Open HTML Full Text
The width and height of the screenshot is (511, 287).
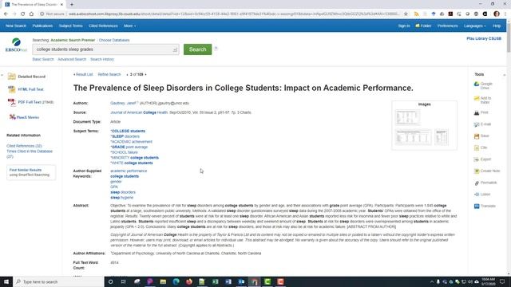(x=26, y=89)
